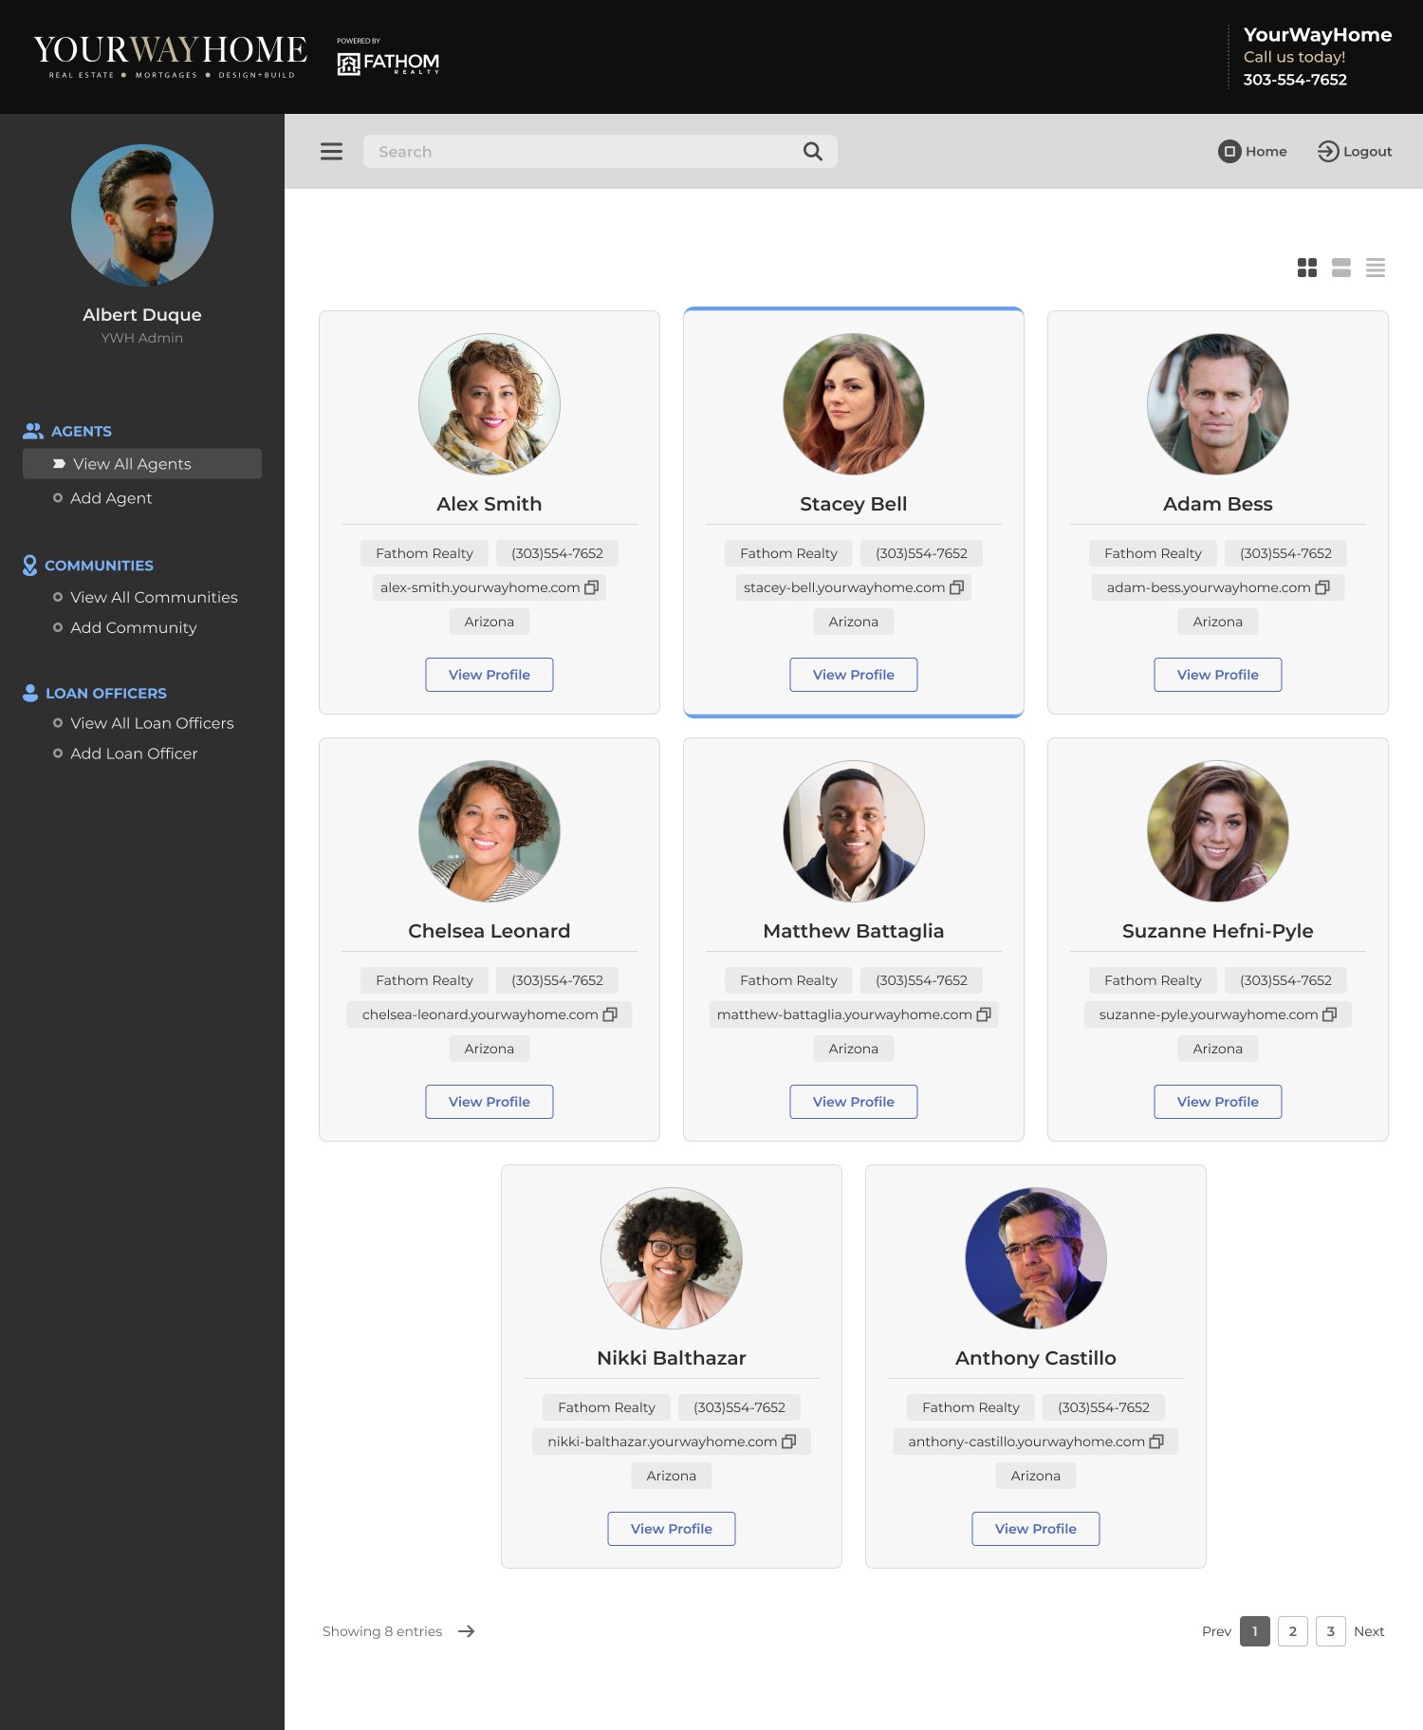
Task: View Chelsea Leonard's profile
Action: [x=490, y=1102]
